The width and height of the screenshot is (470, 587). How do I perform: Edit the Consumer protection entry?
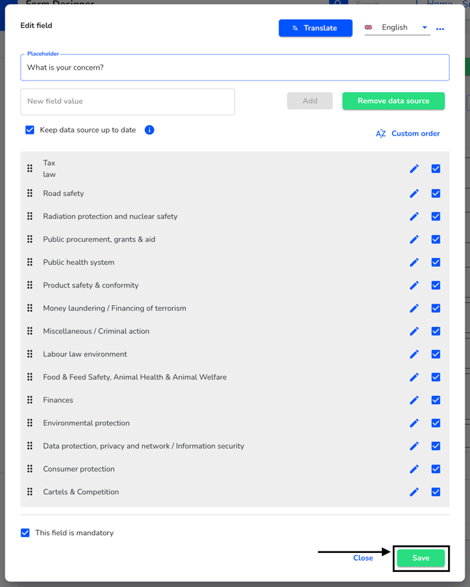(414, 469)
